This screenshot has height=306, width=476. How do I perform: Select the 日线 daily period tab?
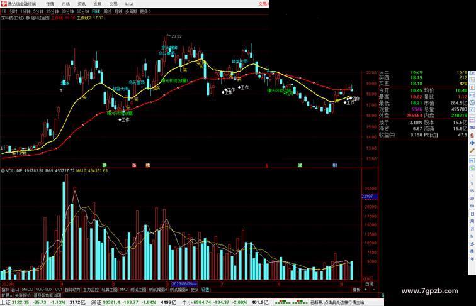pos(96,11)
